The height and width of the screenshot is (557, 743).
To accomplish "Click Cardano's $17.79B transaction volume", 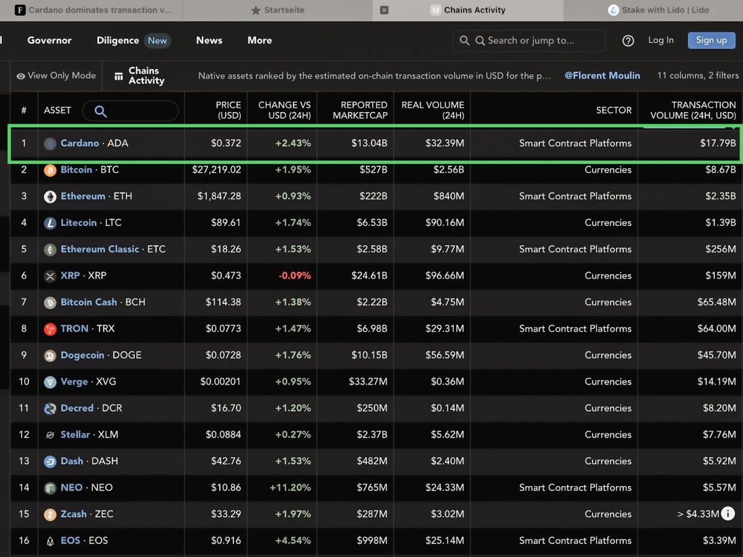I will tap(718, 144).
